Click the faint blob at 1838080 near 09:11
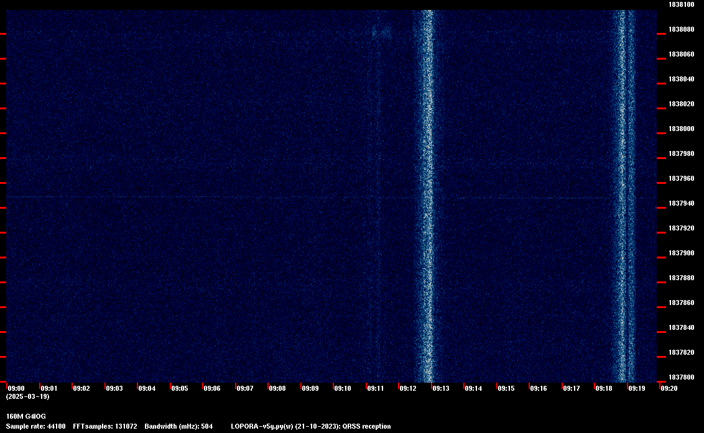 tap(381, 32)
